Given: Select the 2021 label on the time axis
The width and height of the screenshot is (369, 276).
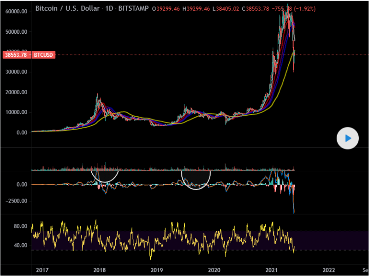Looking at the screenshot, I should (x=272, y=270).
